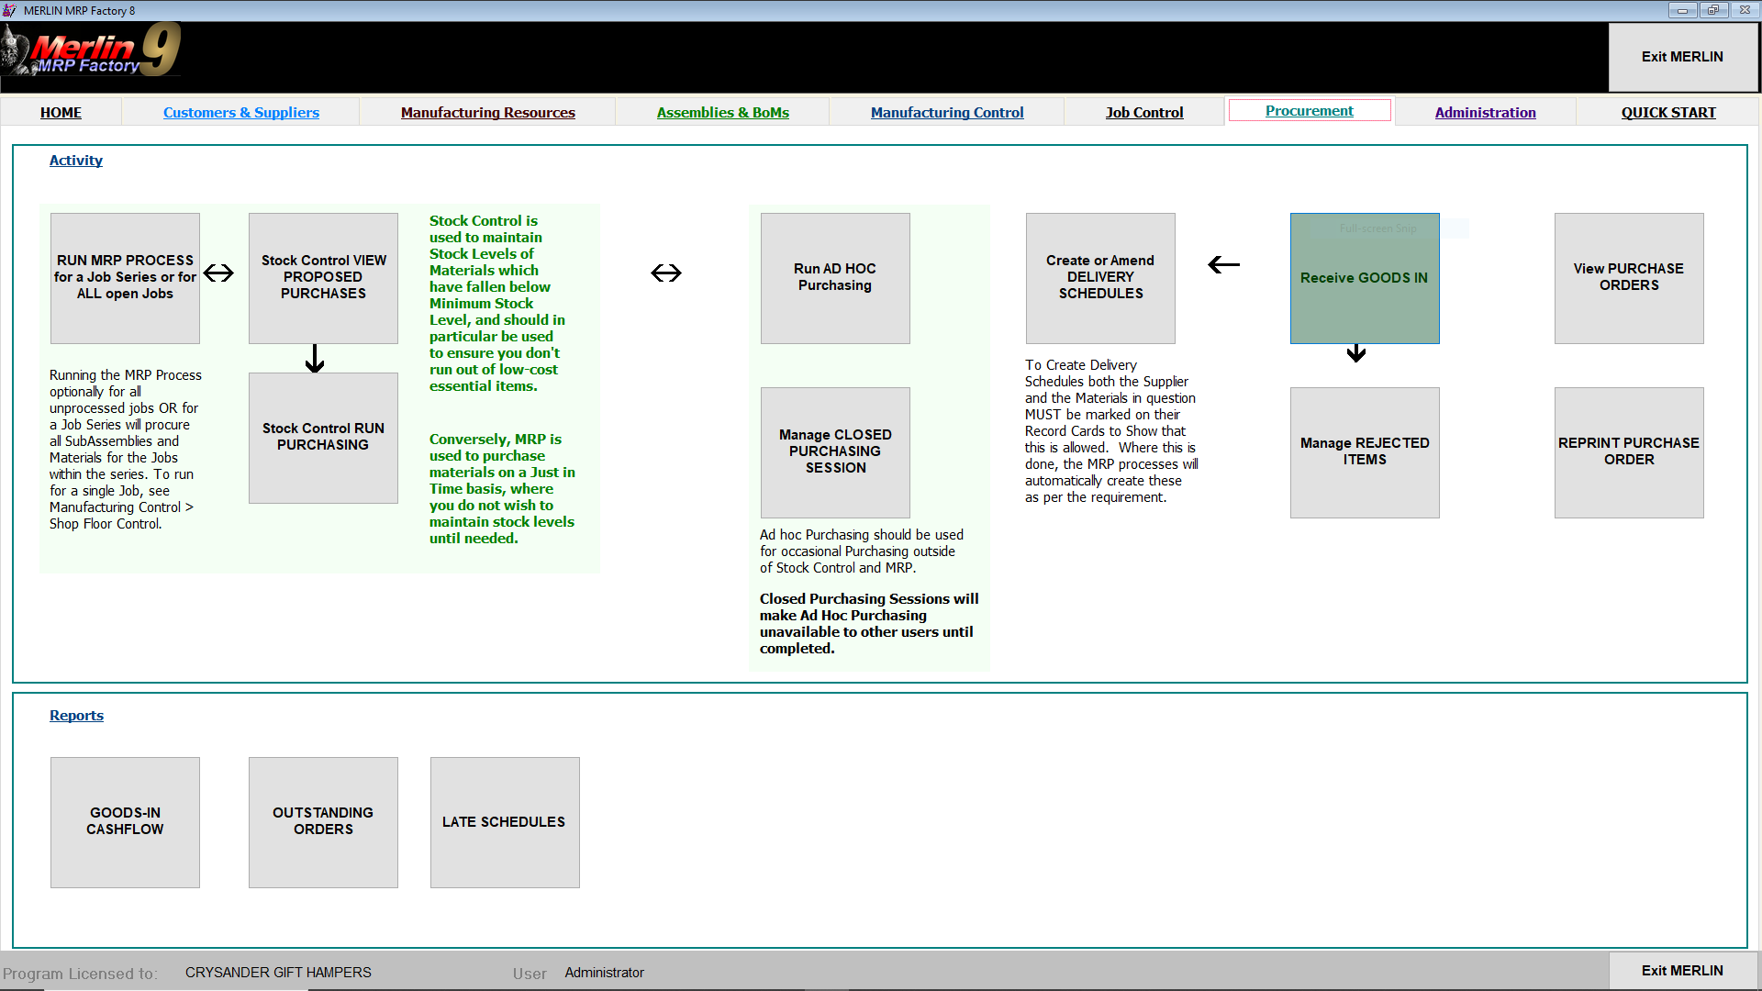Click Stock Control RUN PURCHASING tile
This screenshot has width=1762, height=991.
tap(323, 437)
